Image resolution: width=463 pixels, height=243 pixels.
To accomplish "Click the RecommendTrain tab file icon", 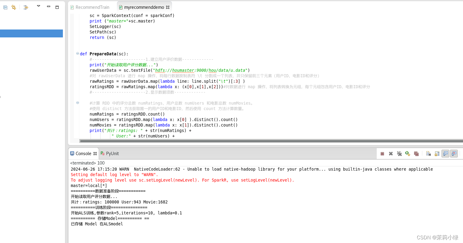I will click(72, 7).
